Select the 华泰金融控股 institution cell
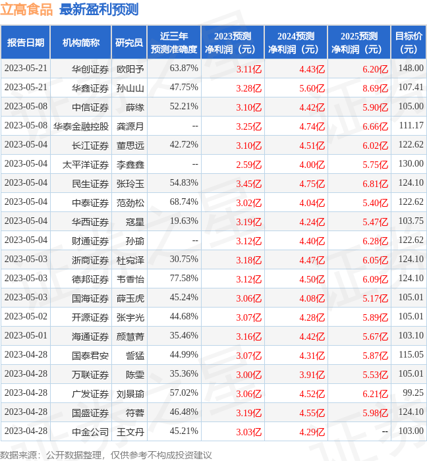 coord(81,126)
